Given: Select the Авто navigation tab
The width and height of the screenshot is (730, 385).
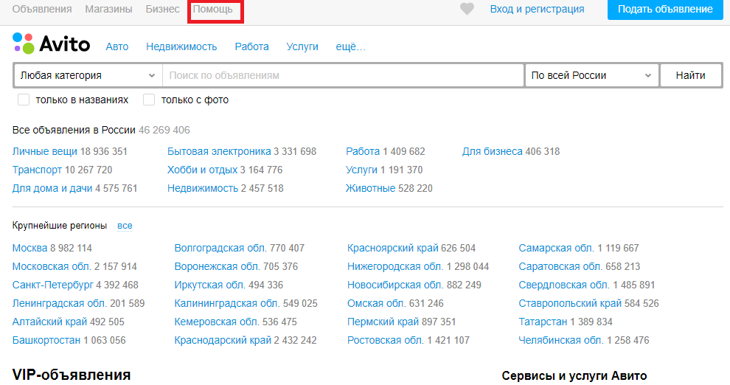Looking at the screenshot, I should [117, 46].
